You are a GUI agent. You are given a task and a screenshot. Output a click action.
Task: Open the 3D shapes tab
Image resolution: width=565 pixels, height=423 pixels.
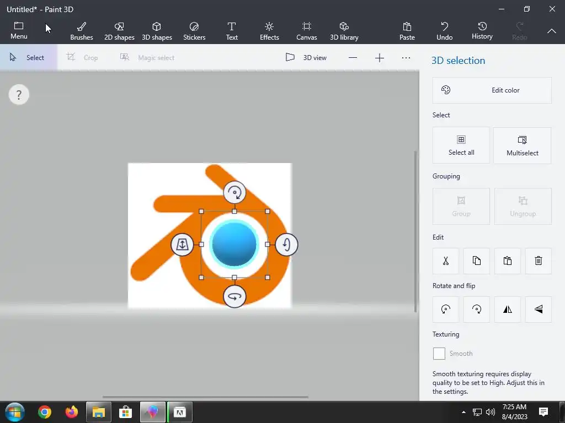click(x=157, y=31)
